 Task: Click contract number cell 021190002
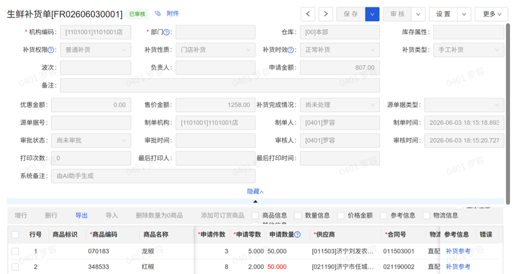[398, 267]
